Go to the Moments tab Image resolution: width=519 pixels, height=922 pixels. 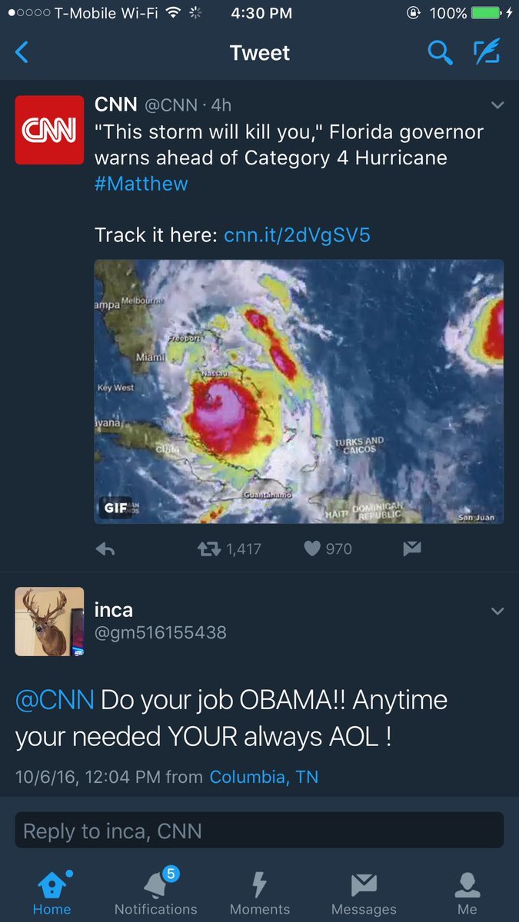tap(260, 893)
